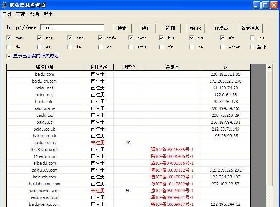Click the 域名地址 column header

tap(45, 67)
